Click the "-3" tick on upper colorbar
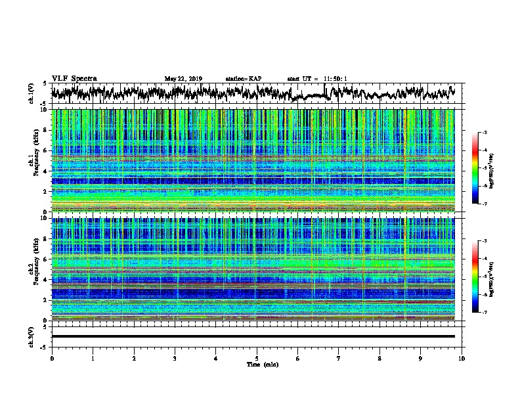 485,132
